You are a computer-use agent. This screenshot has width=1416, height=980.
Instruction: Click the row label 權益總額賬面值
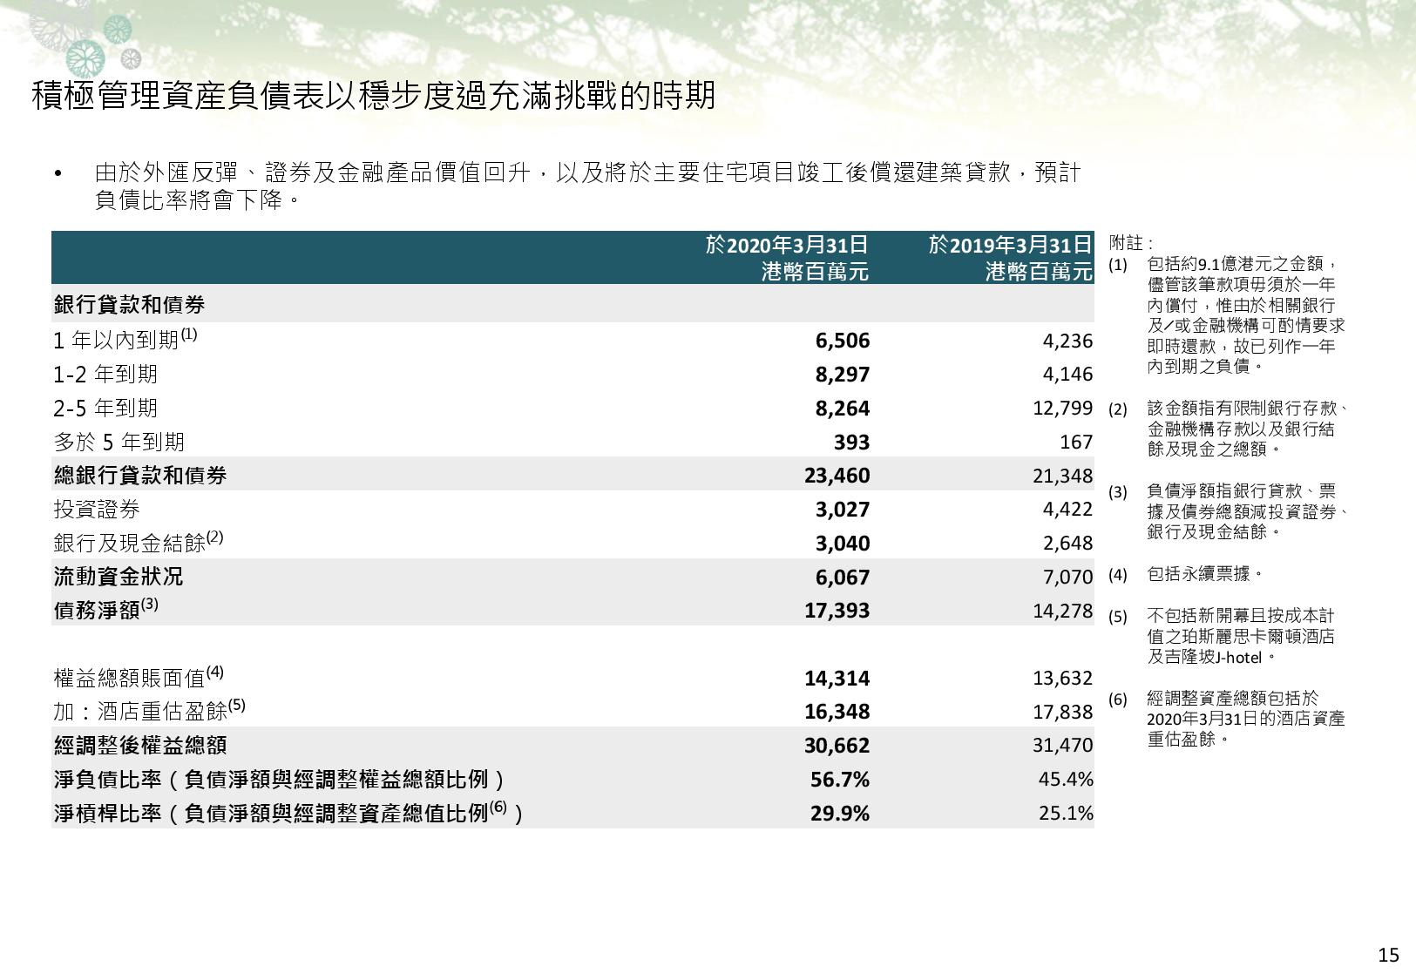[139, 677]
